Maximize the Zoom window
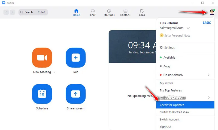The image size is (218, 130). pyautogui.click(x=202, y=3)
